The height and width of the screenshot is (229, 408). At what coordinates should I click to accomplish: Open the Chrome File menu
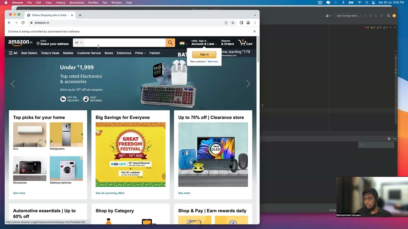click(29, 3)
